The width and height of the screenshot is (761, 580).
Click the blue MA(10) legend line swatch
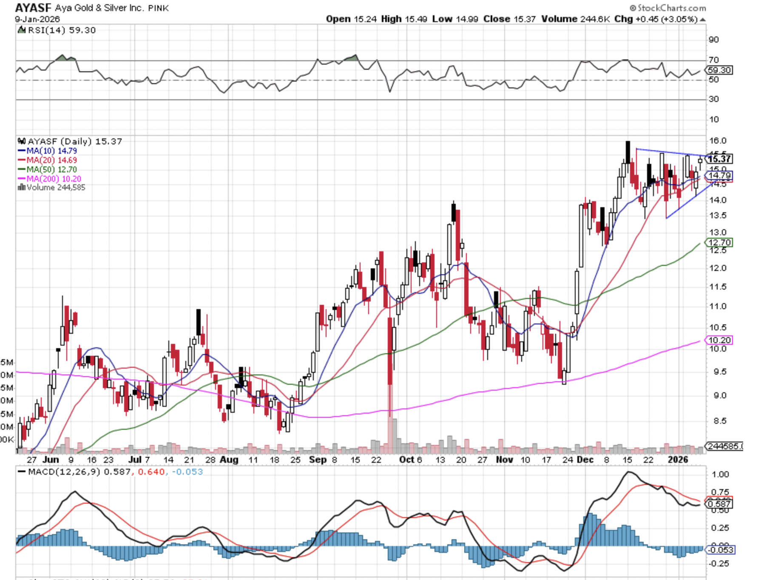click(x=22, y=151)
